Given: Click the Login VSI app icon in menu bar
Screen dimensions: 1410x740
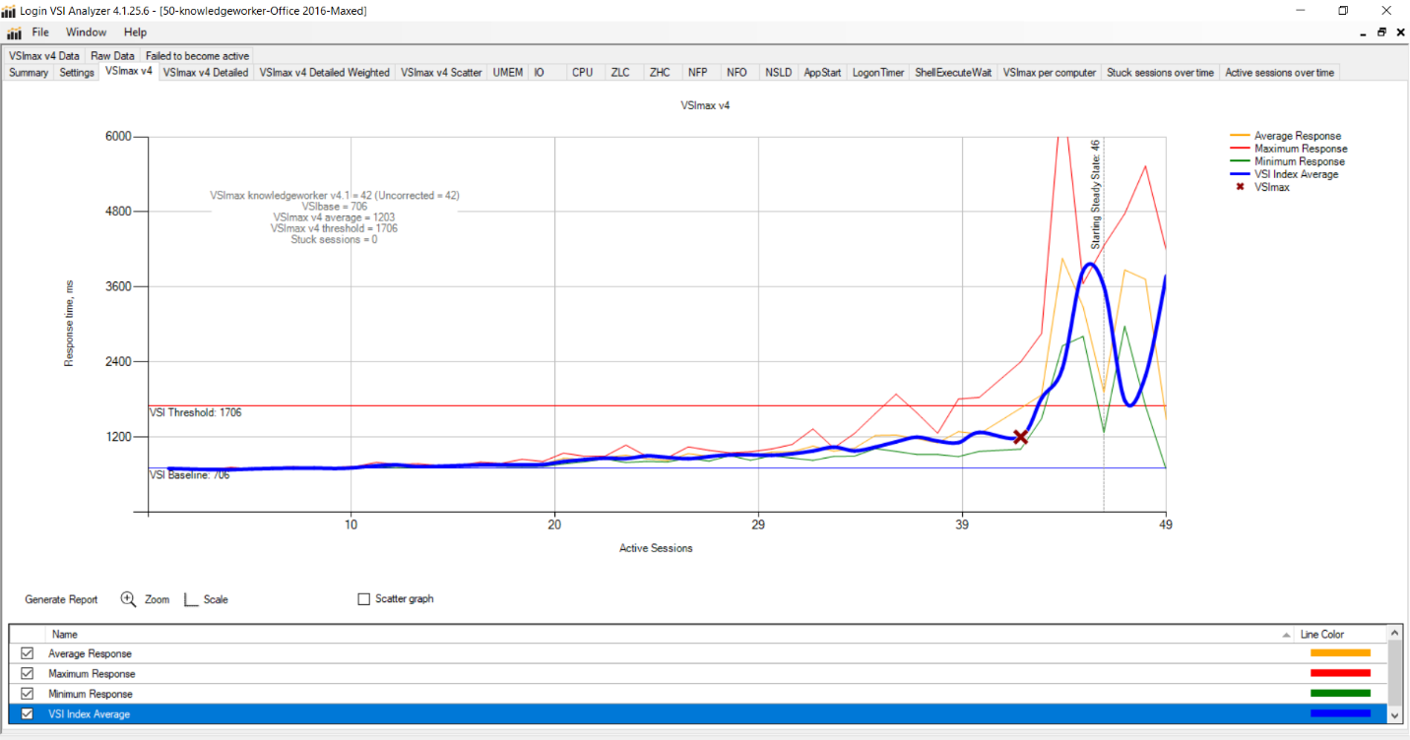Looking at the screenshot, I should coord(14,32).
